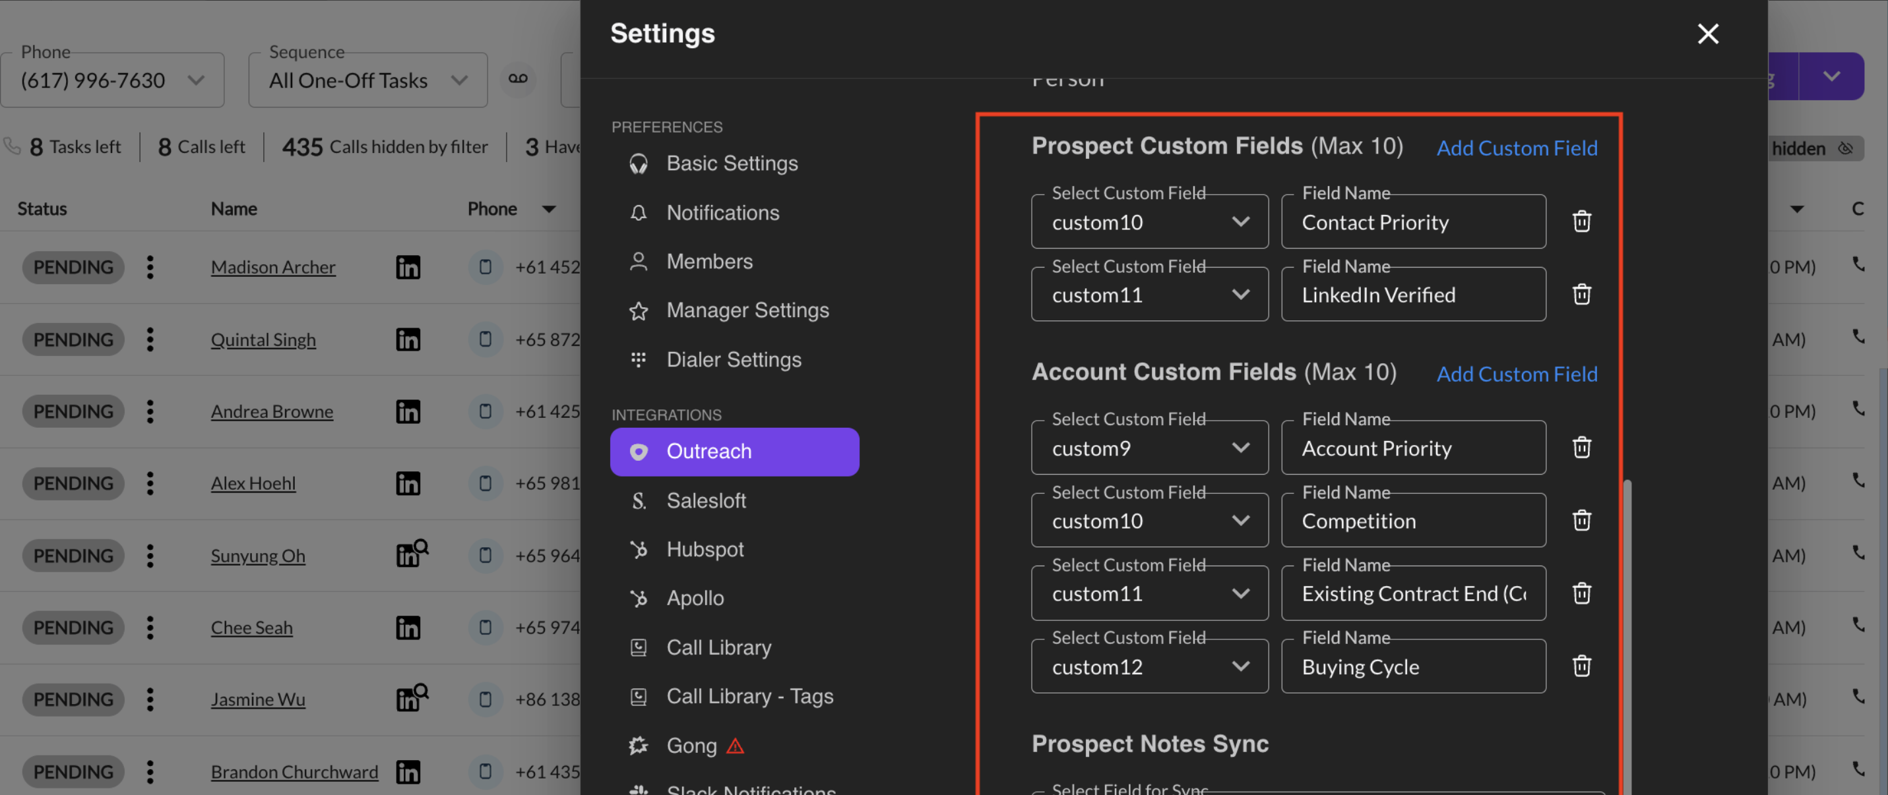1888x795 pixels.
Task: Open the Phone number dropdown
Action: pyautogui.click(x=112, y=80)
